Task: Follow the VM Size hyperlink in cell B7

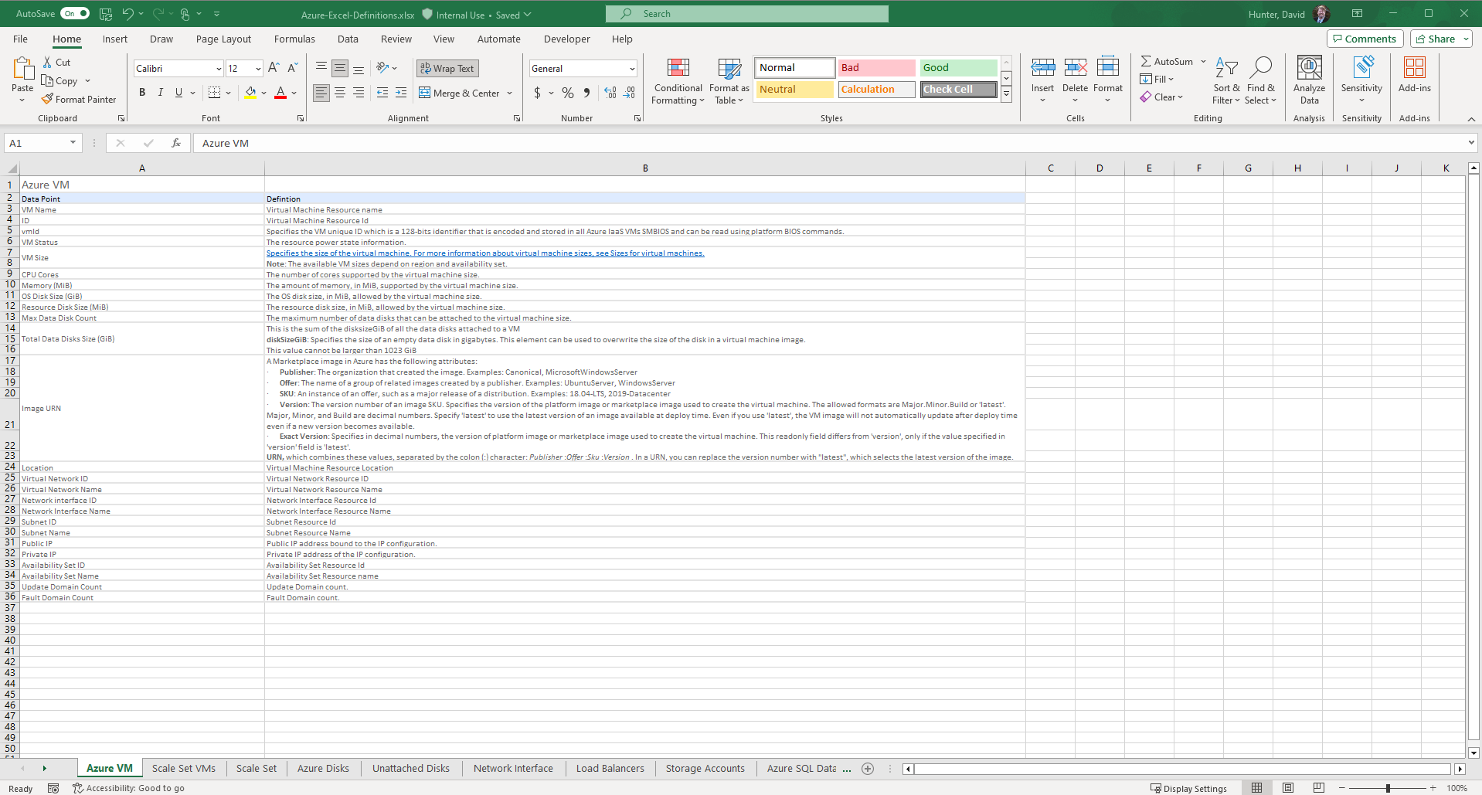Action: (484, 253)
